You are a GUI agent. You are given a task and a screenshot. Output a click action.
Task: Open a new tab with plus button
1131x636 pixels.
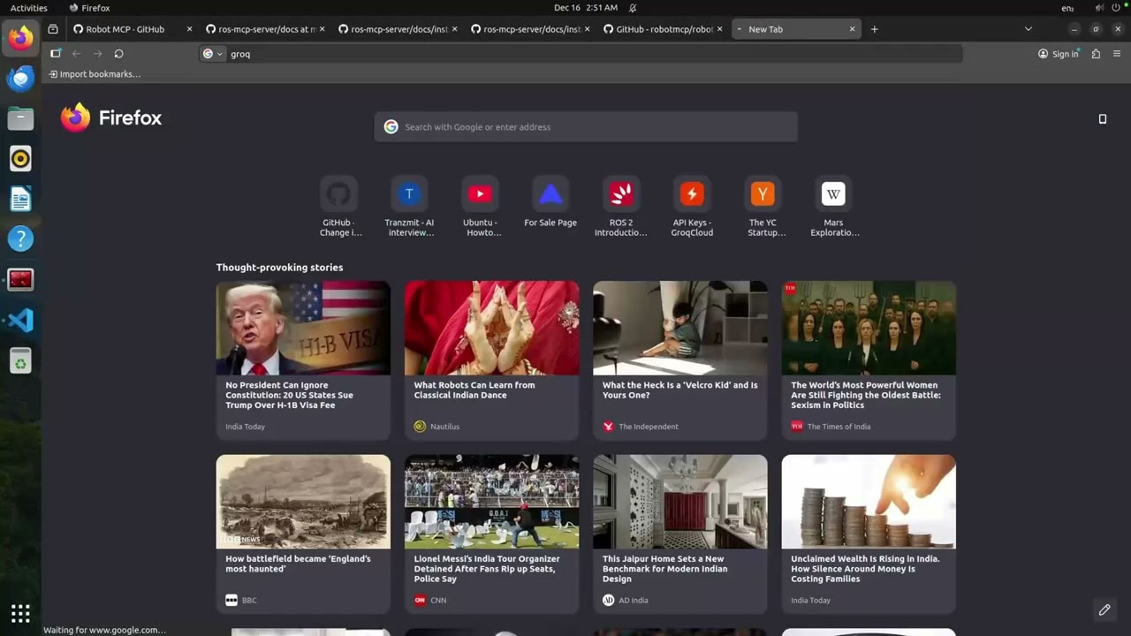(874, 29)
